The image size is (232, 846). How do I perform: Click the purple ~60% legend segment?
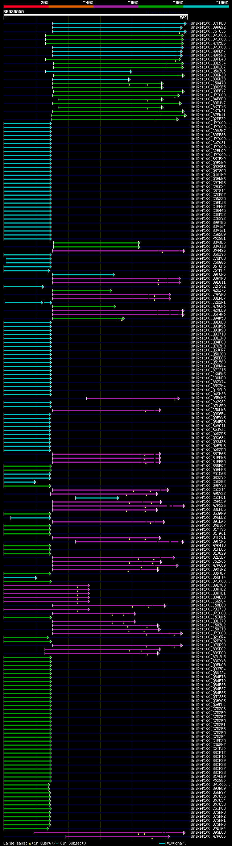(116, 7)
